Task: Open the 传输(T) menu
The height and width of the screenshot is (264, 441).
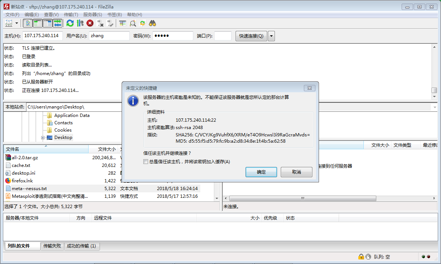Action: click(x=71, y=14)
